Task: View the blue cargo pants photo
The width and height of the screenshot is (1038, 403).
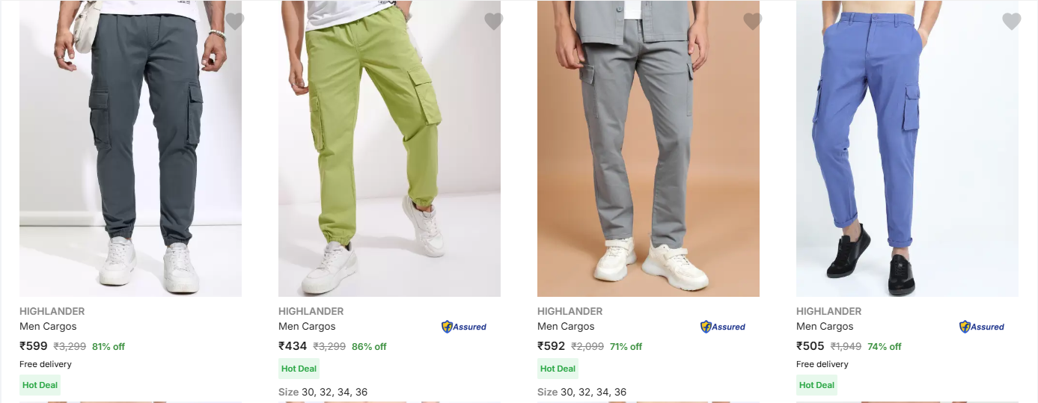Action: point(907,149)
